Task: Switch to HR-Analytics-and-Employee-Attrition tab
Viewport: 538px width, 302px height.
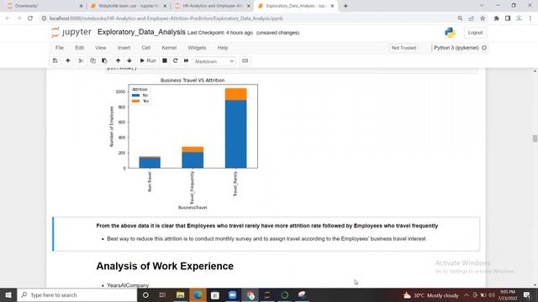Action: tap(212, 6)
